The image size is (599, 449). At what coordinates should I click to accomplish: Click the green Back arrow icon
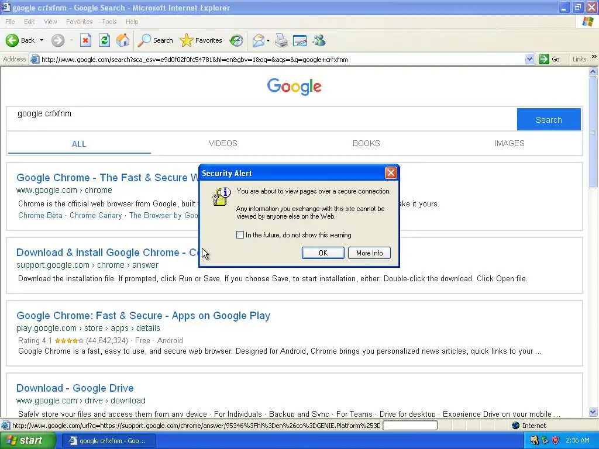coord(12,40)
